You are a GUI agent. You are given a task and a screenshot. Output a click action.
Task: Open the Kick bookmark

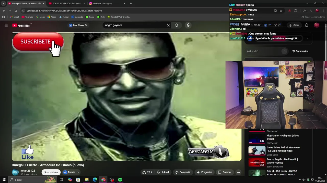point(101,17)
